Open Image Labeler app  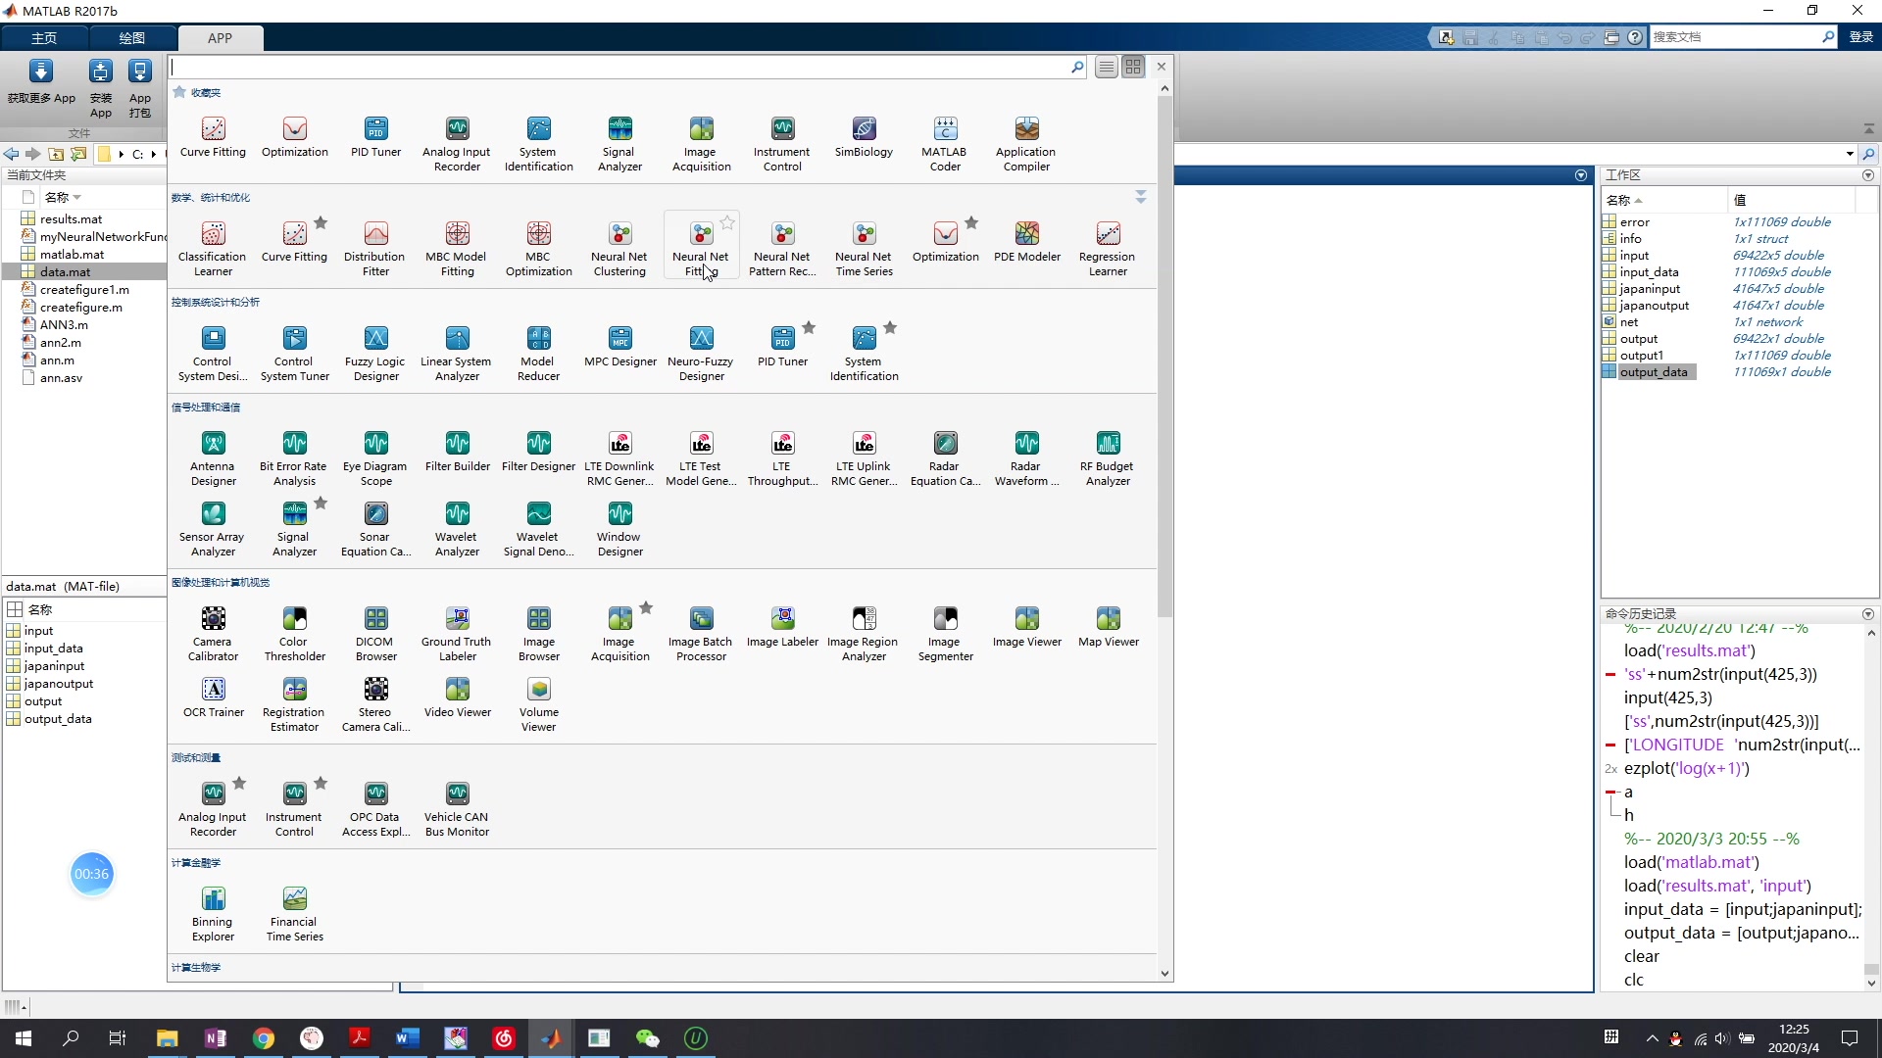pyautogui.click(x=782, y=626)
